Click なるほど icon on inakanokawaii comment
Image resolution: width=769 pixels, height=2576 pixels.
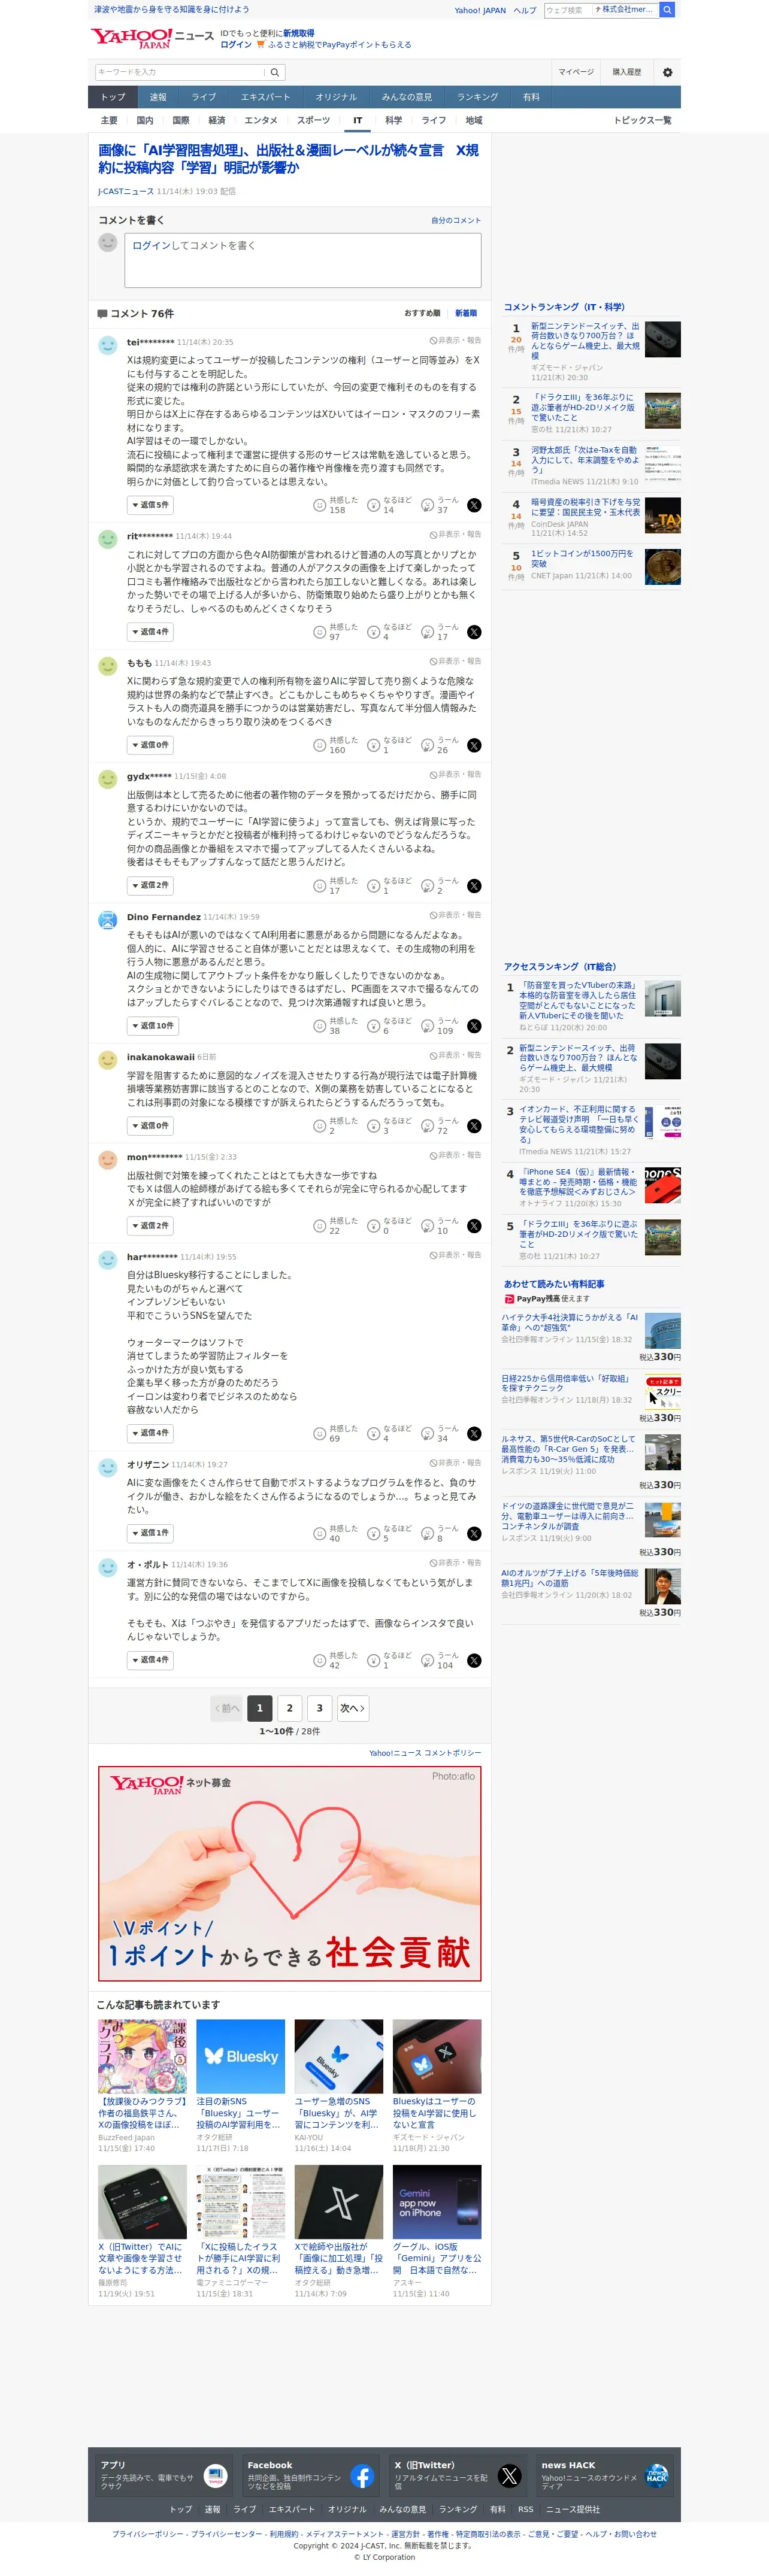[374, 1126]
